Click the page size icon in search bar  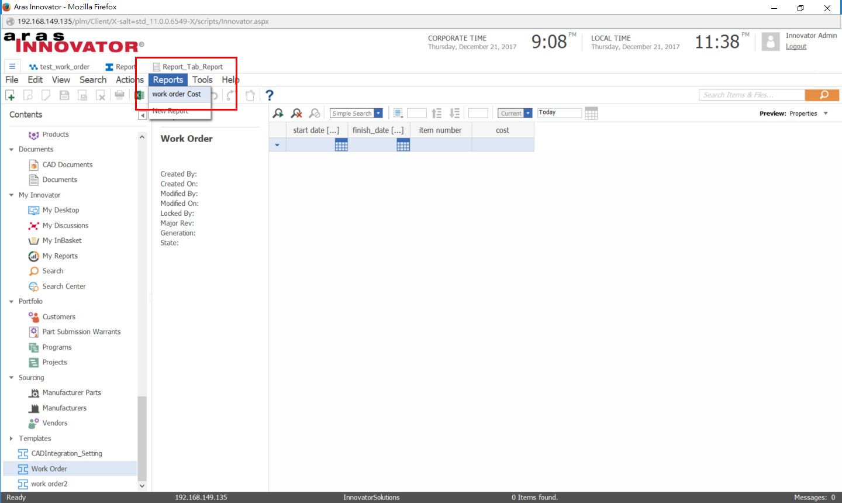[398, 113]
